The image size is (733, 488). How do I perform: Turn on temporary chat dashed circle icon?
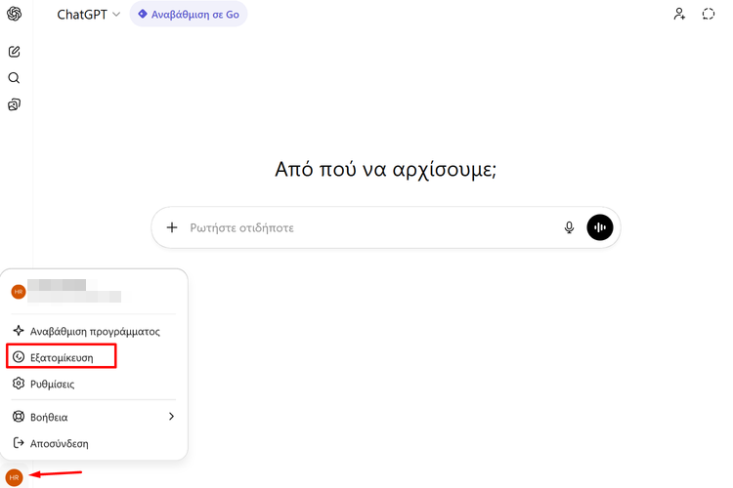710,15
